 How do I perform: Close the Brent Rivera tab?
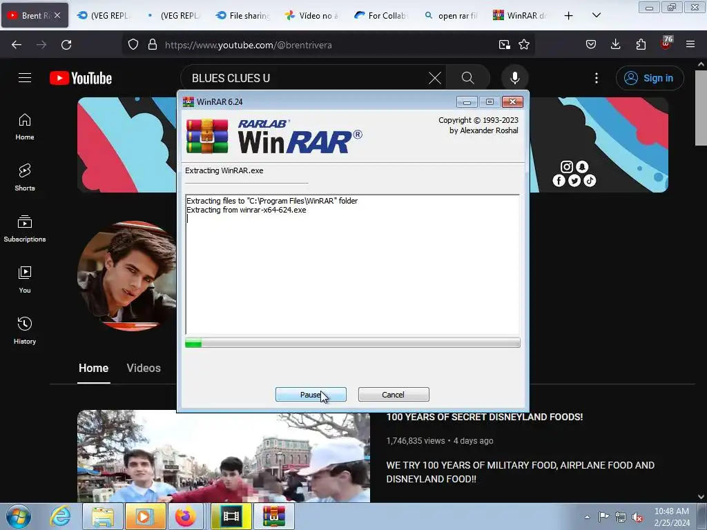57,15
